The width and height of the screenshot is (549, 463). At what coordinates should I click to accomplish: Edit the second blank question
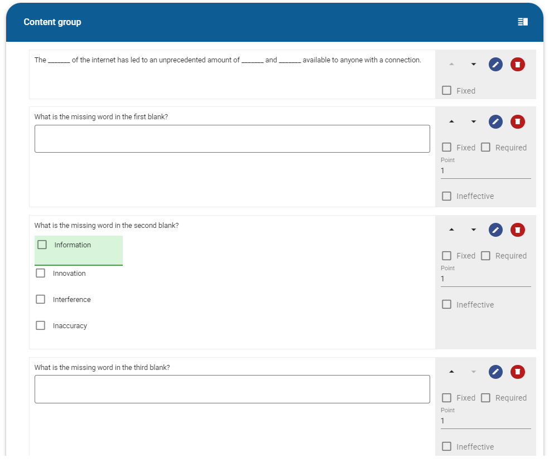(495, 230)
